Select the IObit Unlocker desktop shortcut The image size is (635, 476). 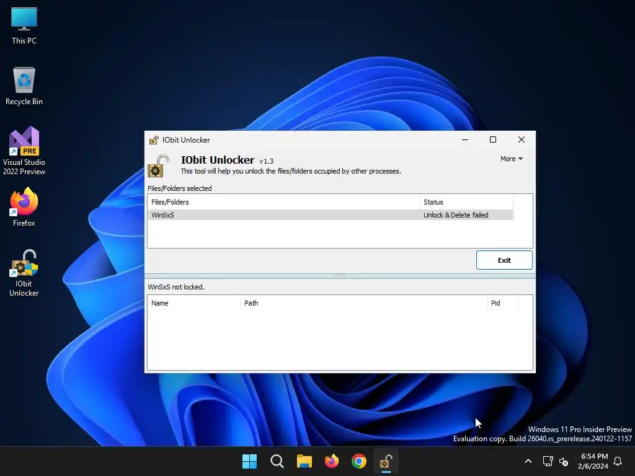[x=24, y=273]
